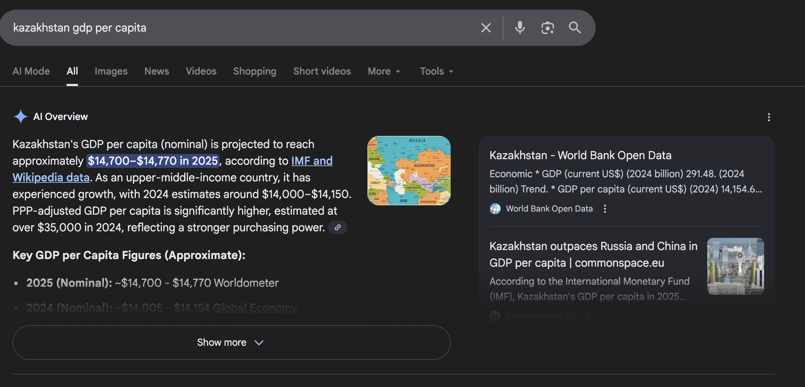Open the AI Overview three-dot options menu
This screenshot has height=387, width=805.
pos(769,117)
